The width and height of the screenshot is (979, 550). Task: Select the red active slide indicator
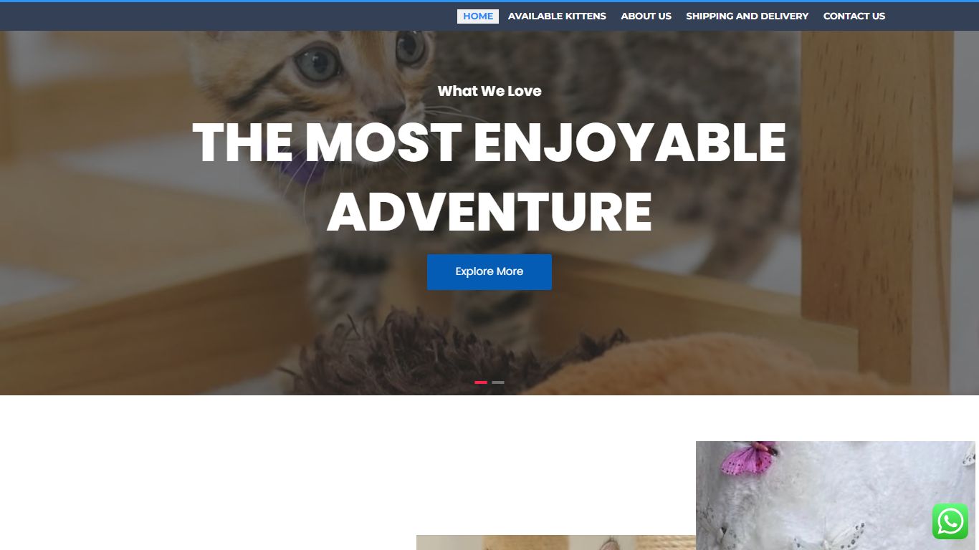[x=481, y=382]
